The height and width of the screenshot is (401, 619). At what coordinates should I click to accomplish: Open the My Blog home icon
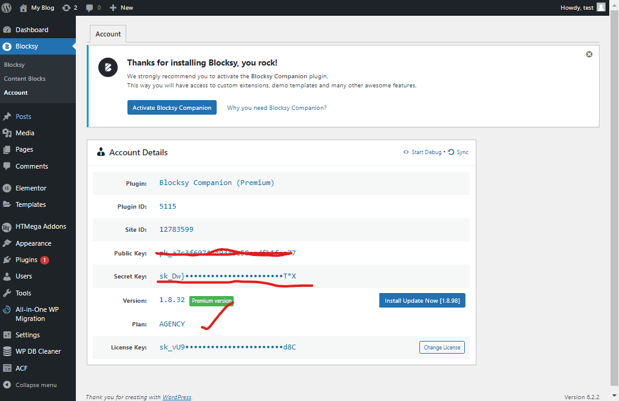click(x=23, y=8)
